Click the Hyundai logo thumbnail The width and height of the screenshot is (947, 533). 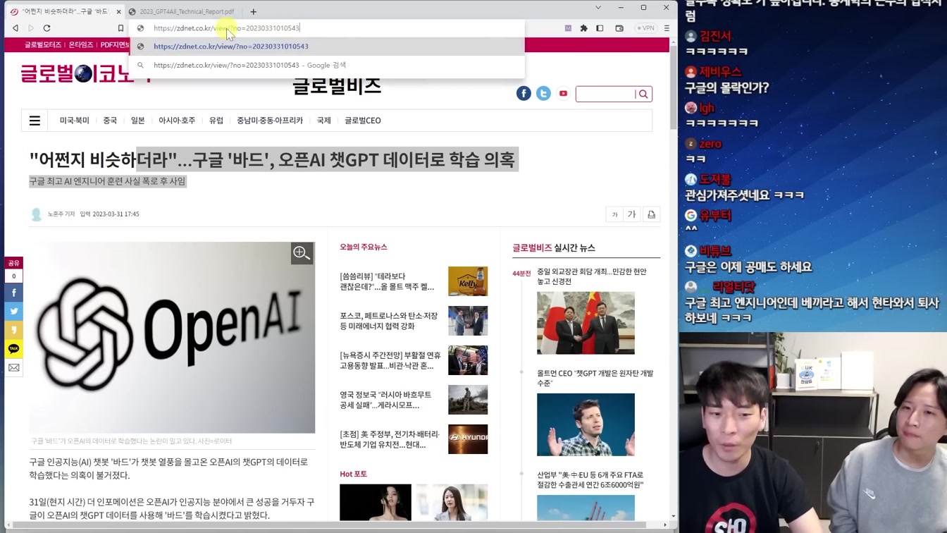click(x=468, y=439)
